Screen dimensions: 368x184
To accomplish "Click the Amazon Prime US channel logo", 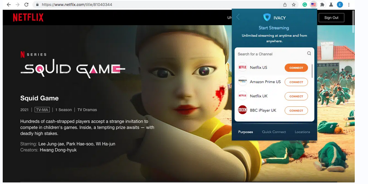I will click(242, 82).
